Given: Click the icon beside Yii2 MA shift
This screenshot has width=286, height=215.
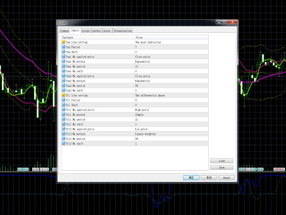Looking at the screenshot, I should 63,144.
